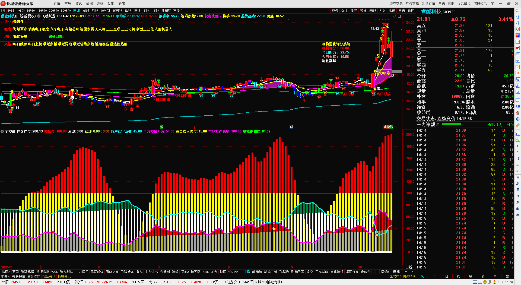Select the 飞碟妖龙 indicator tab

[127, 272]
